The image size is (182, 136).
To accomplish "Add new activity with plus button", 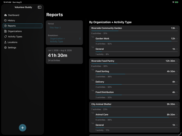I will point(23,128).
